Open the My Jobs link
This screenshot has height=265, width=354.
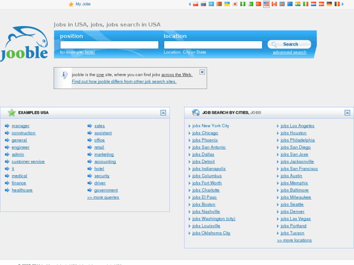pos(83,4)
